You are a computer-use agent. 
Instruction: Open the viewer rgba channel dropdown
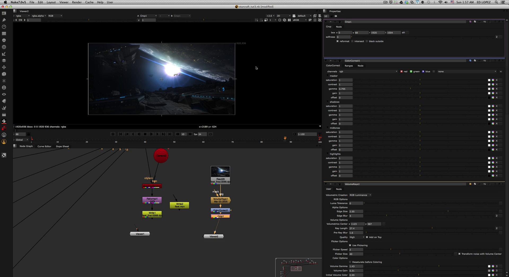tap(23, 16)
